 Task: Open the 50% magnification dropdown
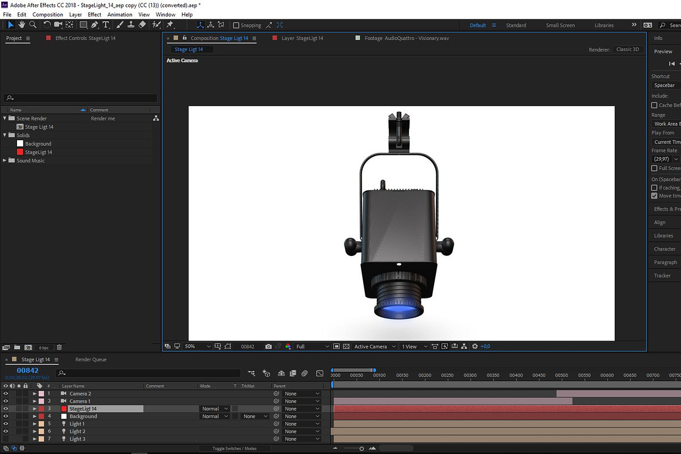tap(197, 346)
